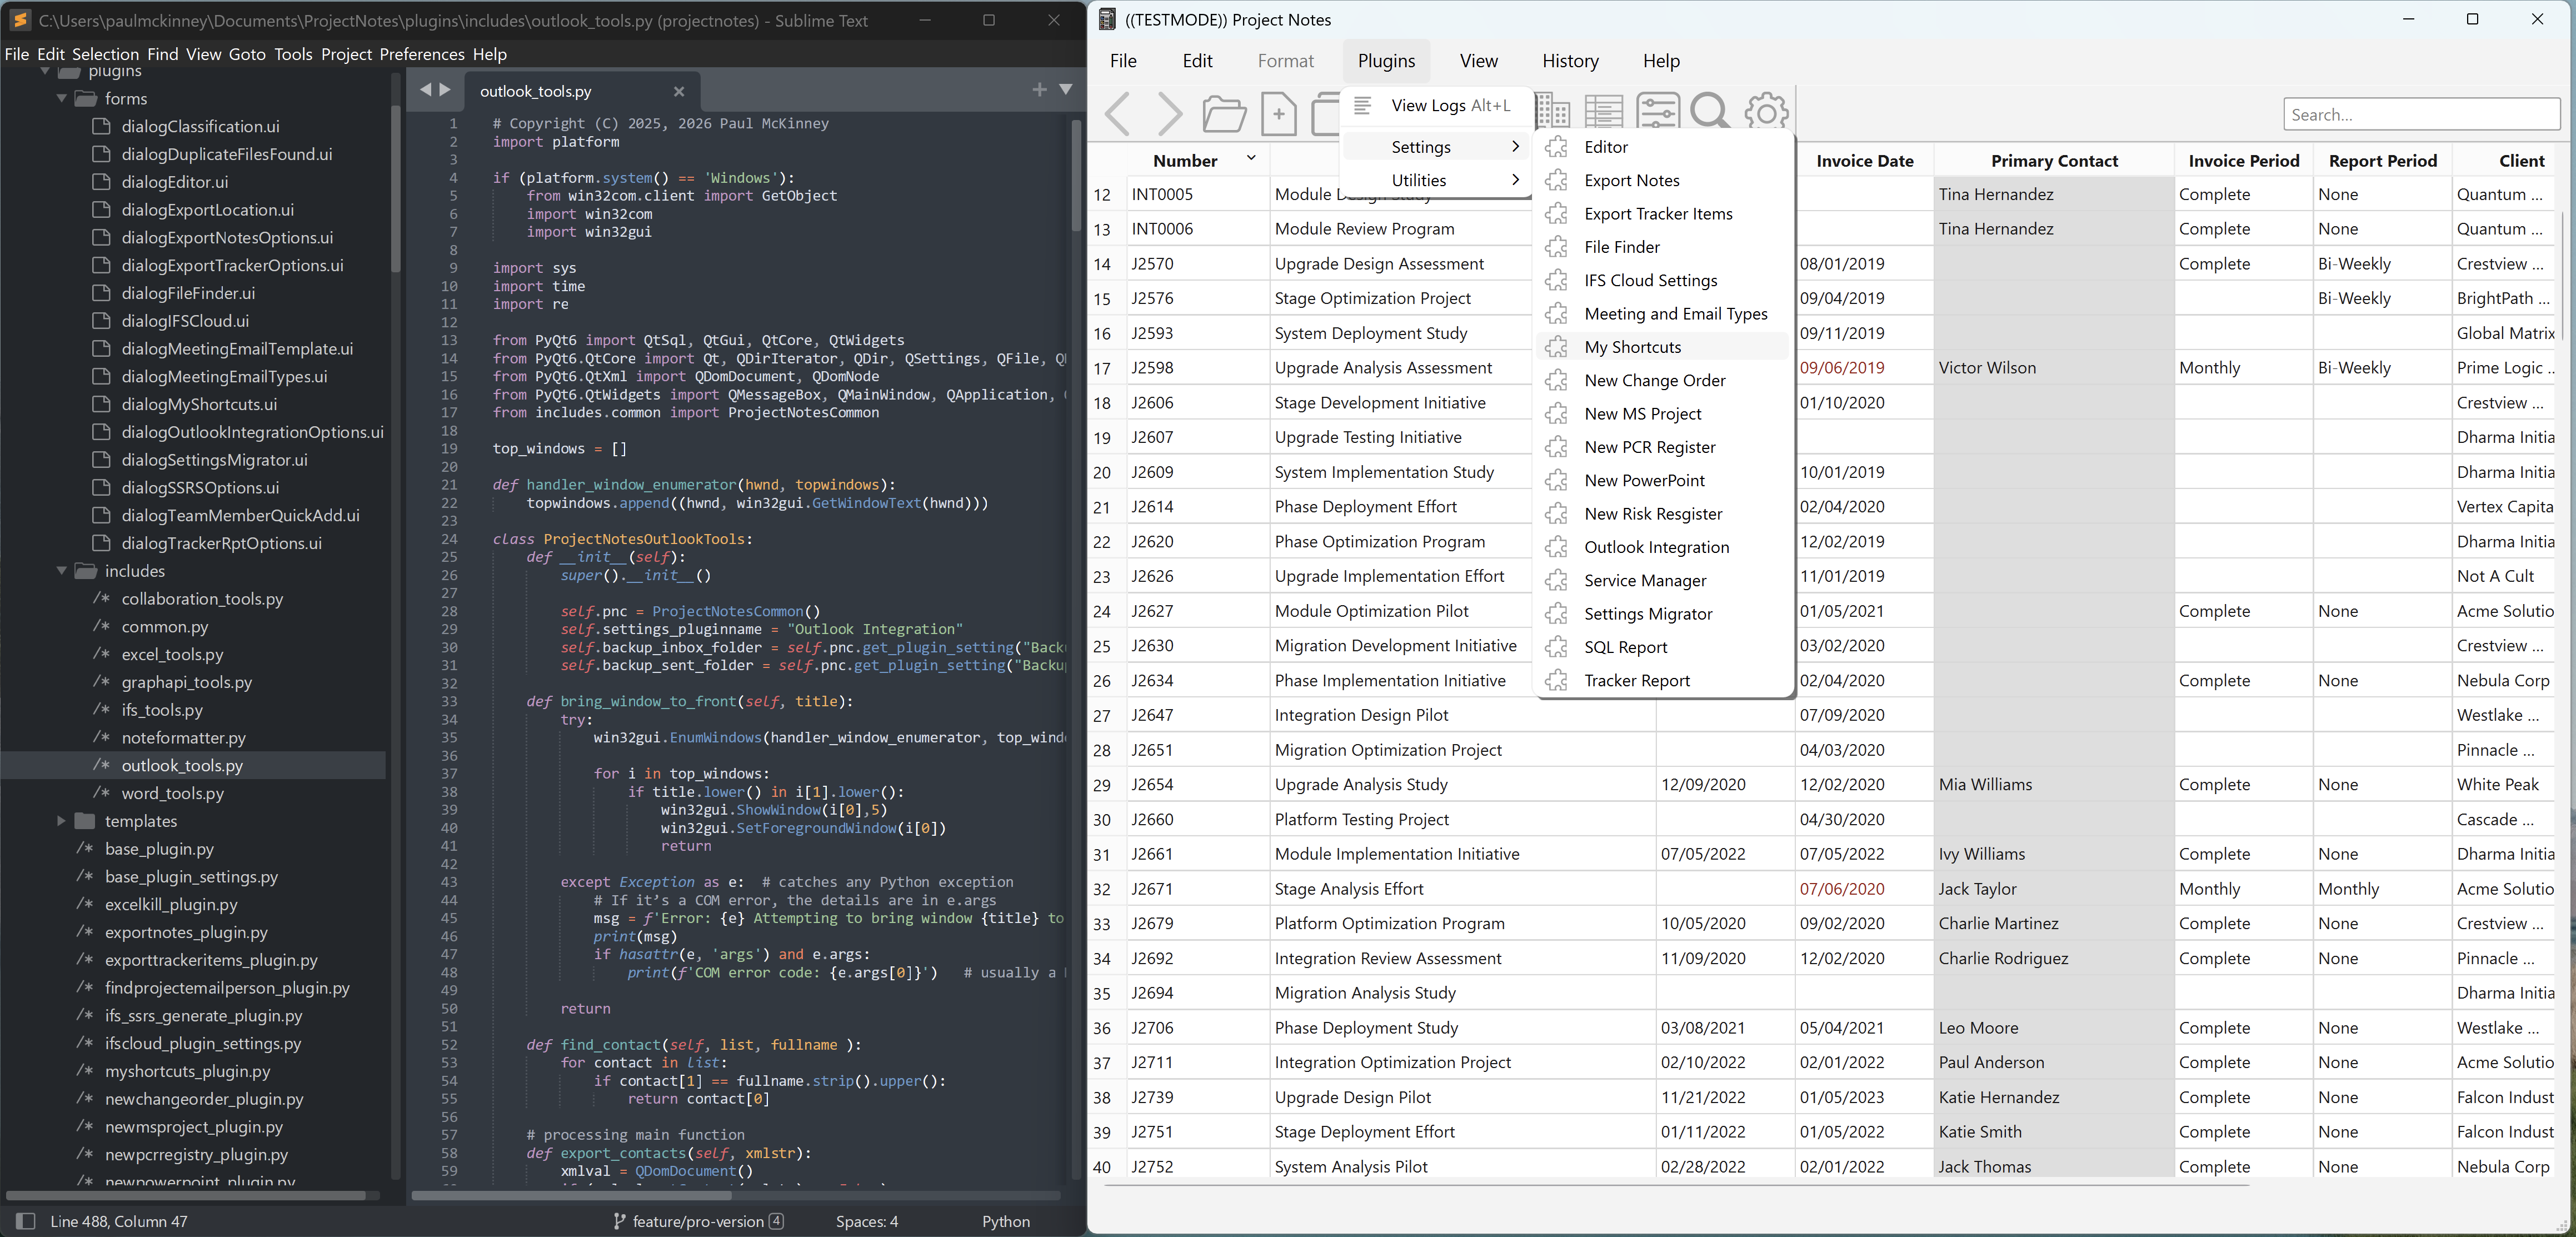Viewport: 2576px width, 1237px height.
Task: Click the puzzle icon beside SQL Report
Action: [x=1556, y=647]
